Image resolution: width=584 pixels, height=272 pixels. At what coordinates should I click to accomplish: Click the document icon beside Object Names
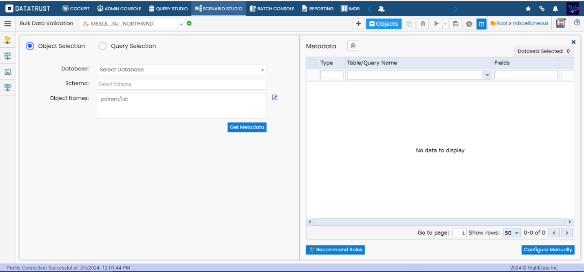point(275,97)
